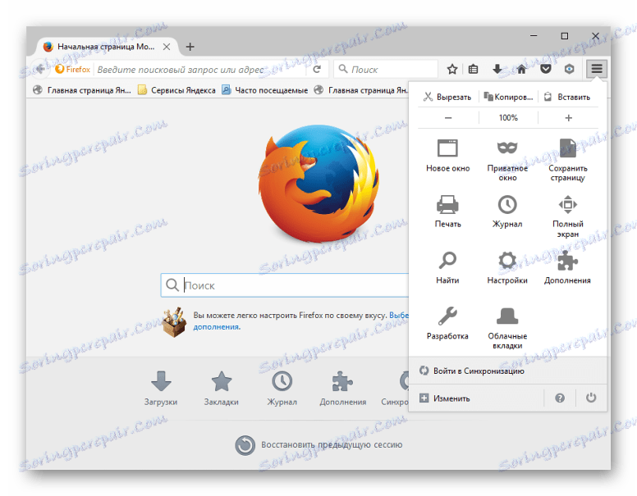Image resolution: width=637 pixels, height=496 pixels.
Task: Go to home page via house icon
Action: [521, 70]
